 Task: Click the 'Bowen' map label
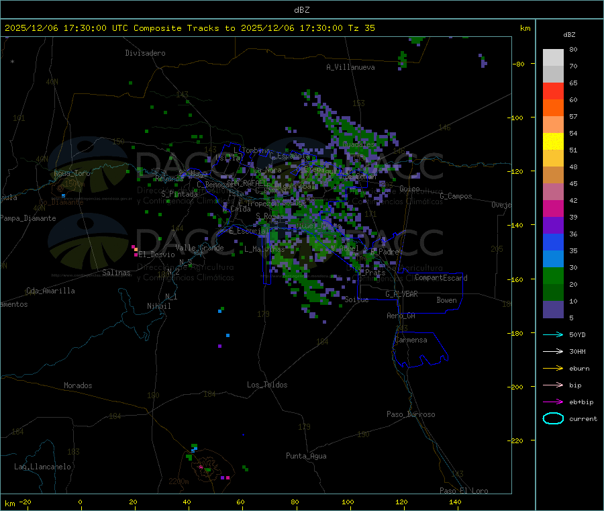tap(446, 300)
